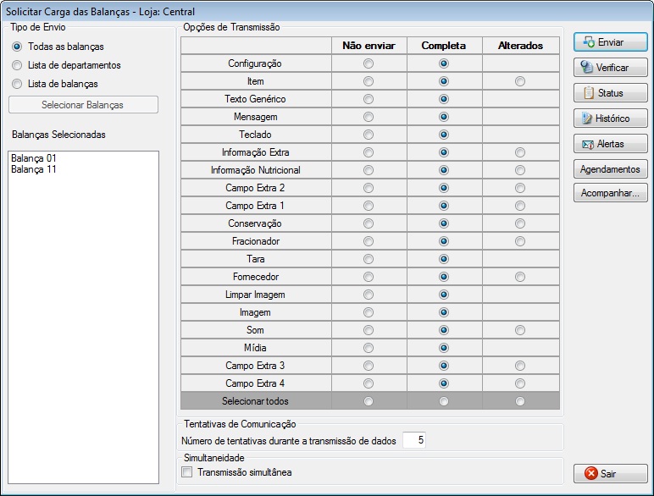Set Item to Não enviar
This screenshot has width=654, height=496.
click(369, 81)
